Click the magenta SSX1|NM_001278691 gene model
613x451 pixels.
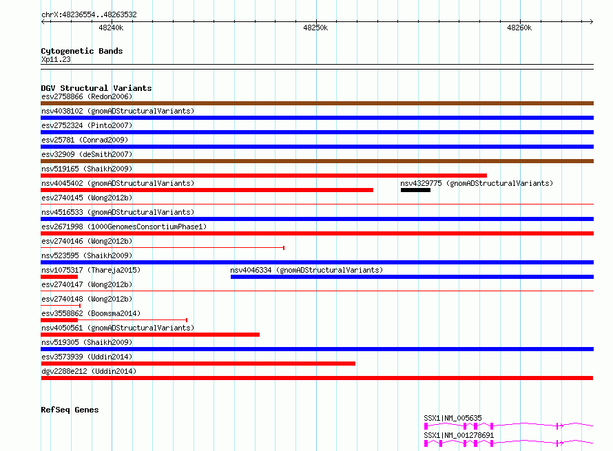point(508,443)
